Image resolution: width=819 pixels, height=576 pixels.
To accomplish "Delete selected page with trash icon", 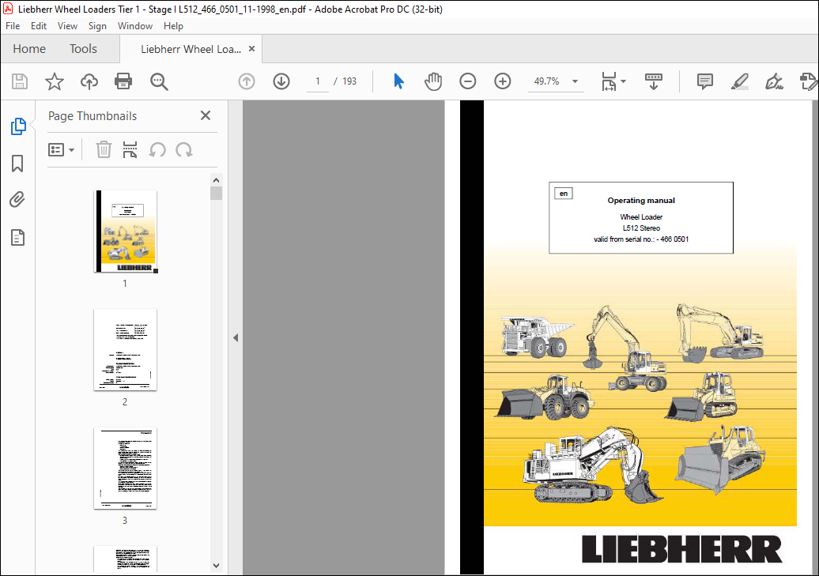I will [104, 150].
